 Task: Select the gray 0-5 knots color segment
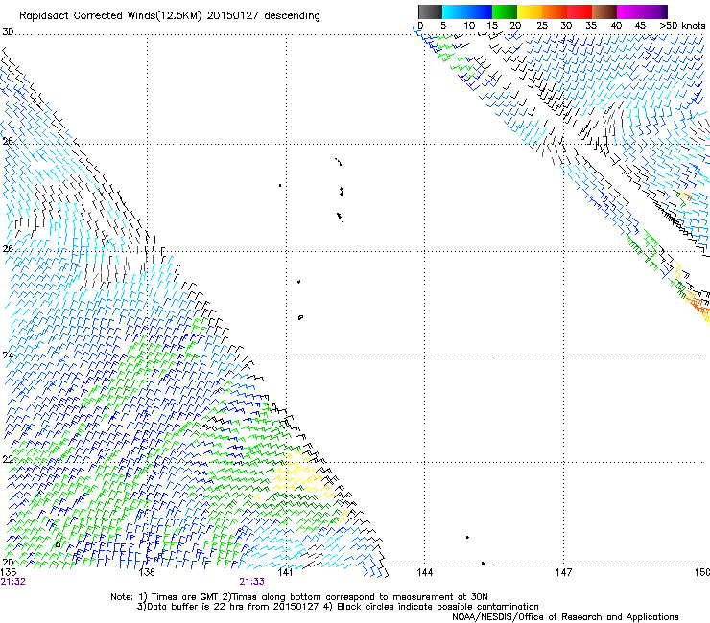tap(430, 12)
